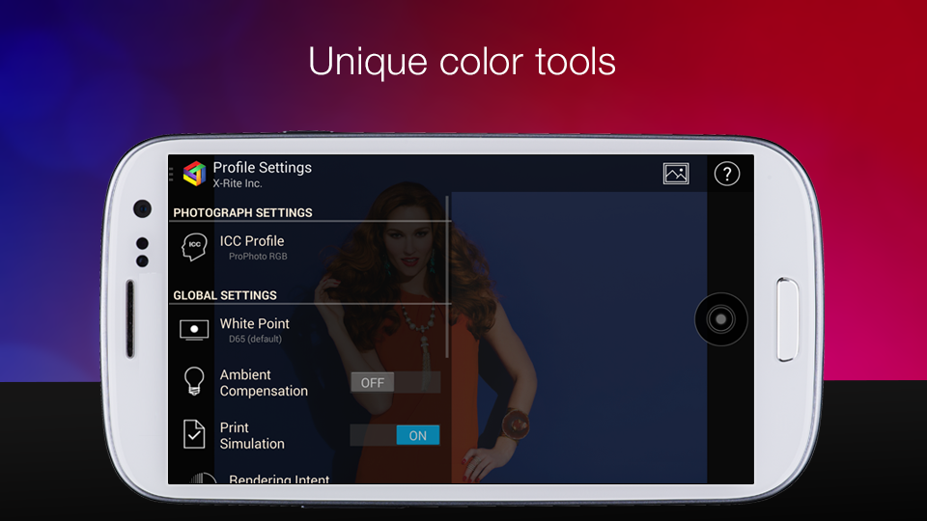The height and width of the screenshot is (521, 927).
Task: Tap the Print Simulation label
Action: click(252, 435)
